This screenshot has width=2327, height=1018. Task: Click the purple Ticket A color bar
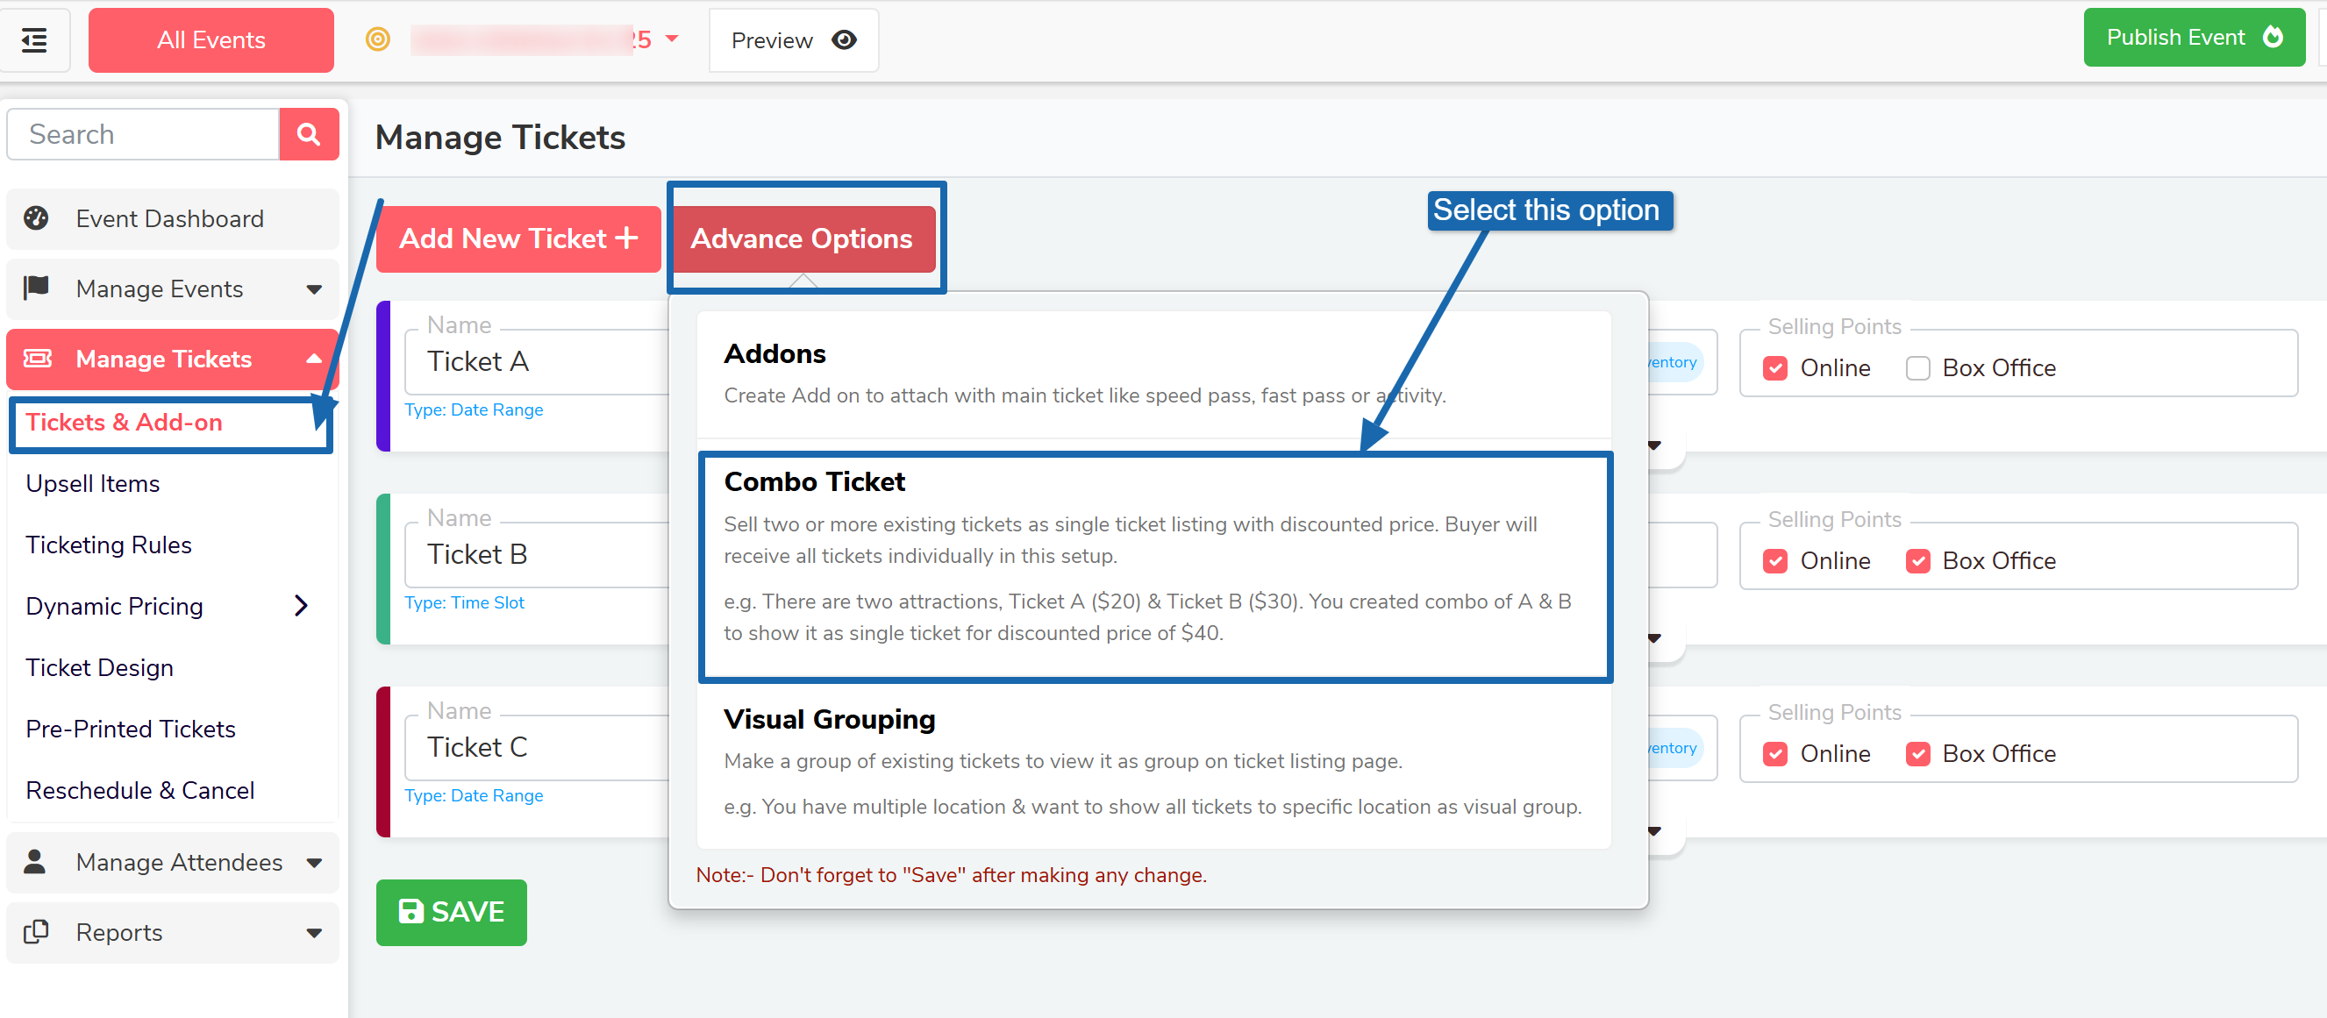(x=383, y=376)
